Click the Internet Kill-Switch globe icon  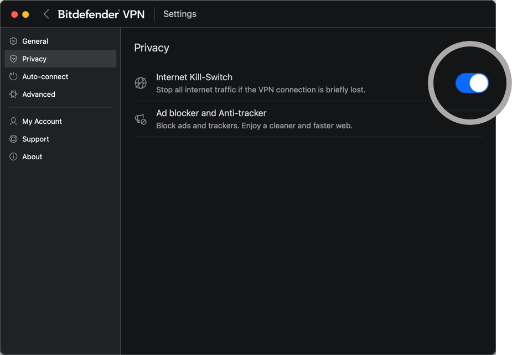pos(141,83)
